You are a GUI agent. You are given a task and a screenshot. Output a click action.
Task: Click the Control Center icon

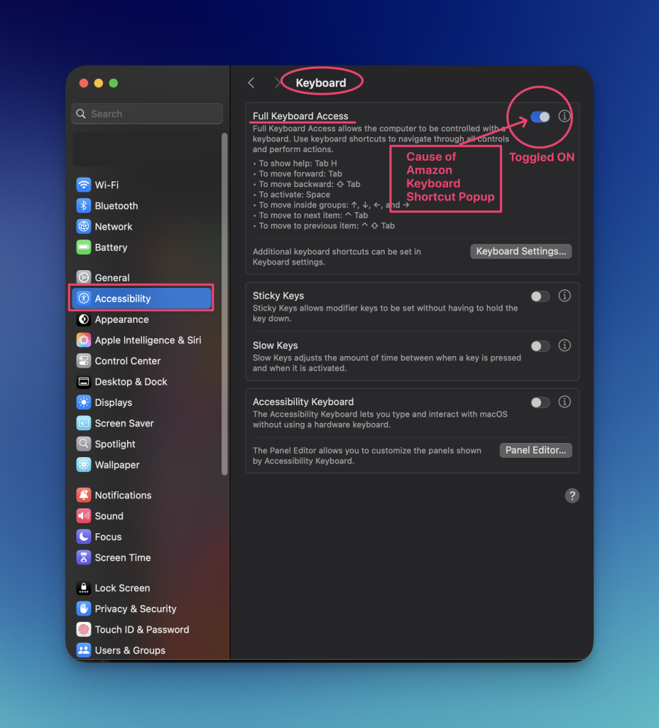coord(84,360)
